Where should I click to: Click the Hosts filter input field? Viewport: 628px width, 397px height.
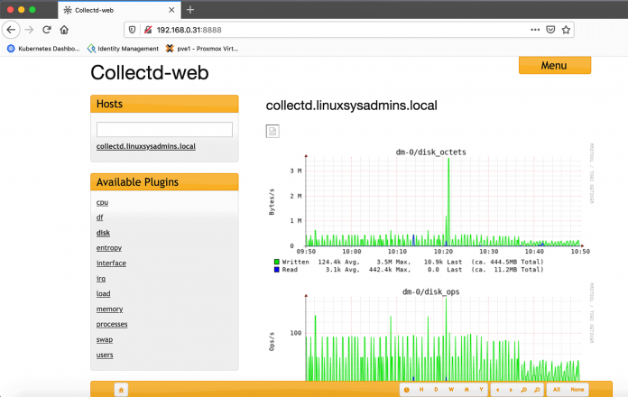pyautogui.click(x=164, y=129)
